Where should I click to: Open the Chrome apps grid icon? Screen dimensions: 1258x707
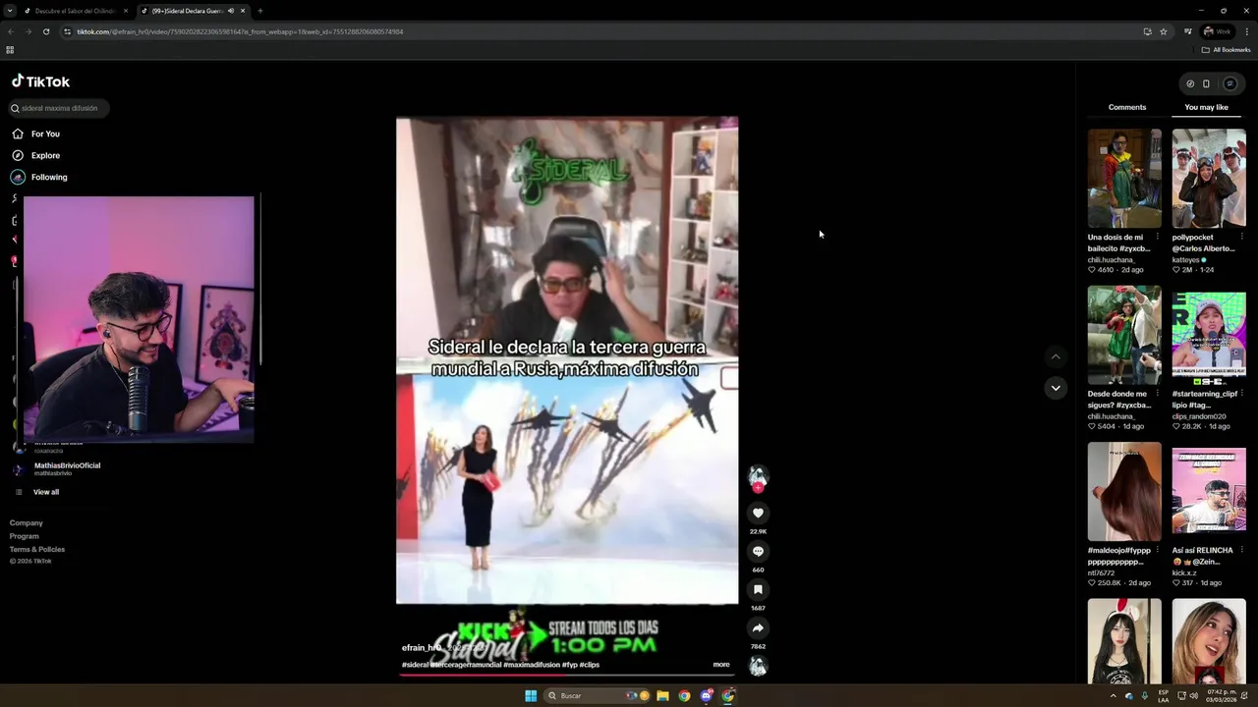point(10,50)
